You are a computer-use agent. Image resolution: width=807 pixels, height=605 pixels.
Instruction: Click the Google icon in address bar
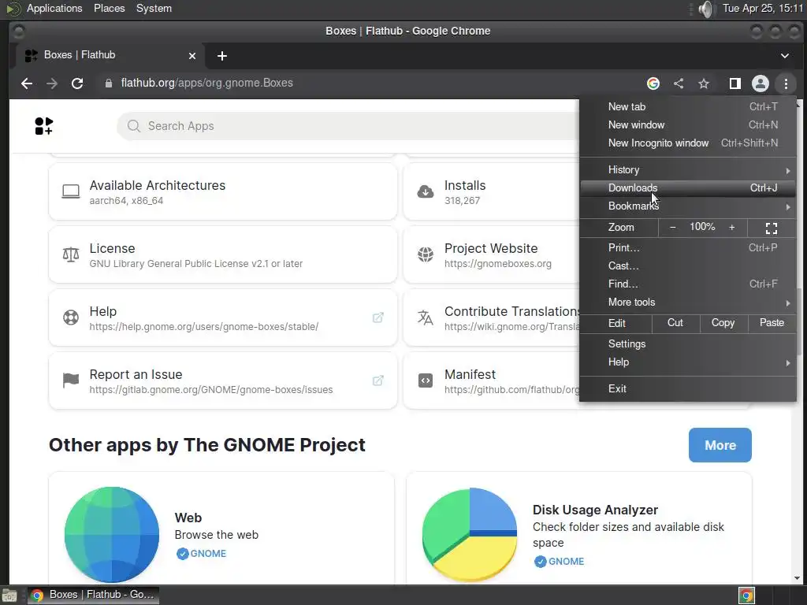click(653, 84)
